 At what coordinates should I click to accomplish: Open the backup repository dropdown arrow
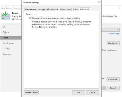point(118,30)
